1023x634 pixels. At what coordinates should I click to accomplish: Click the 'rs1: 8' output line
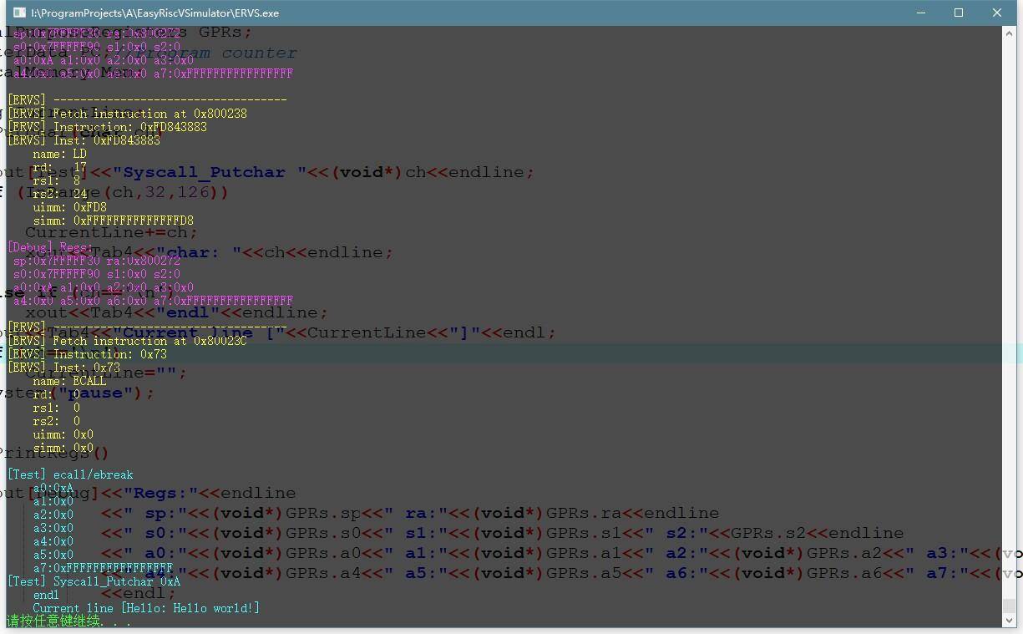[x=56, y=180]
